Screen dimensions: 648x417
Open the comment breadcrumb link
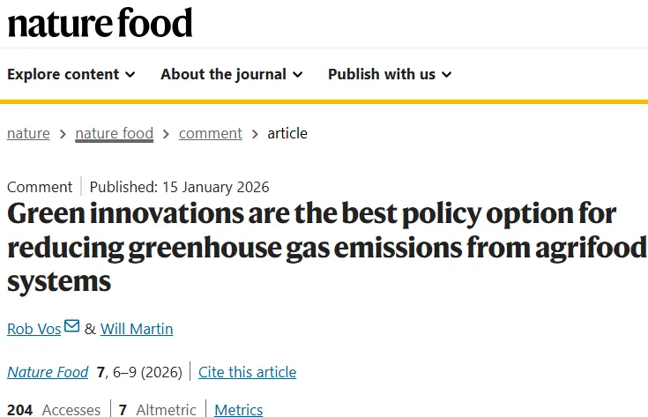[210, 133]
